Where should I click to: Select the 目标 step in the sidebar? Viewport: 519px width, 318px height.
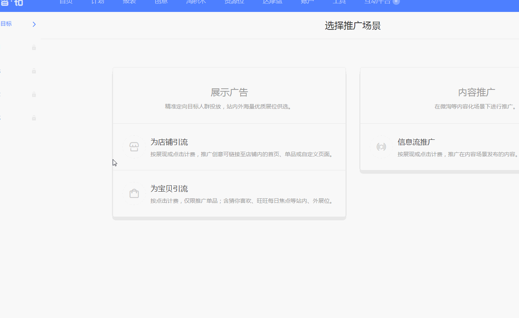click(x=6, y=24)
